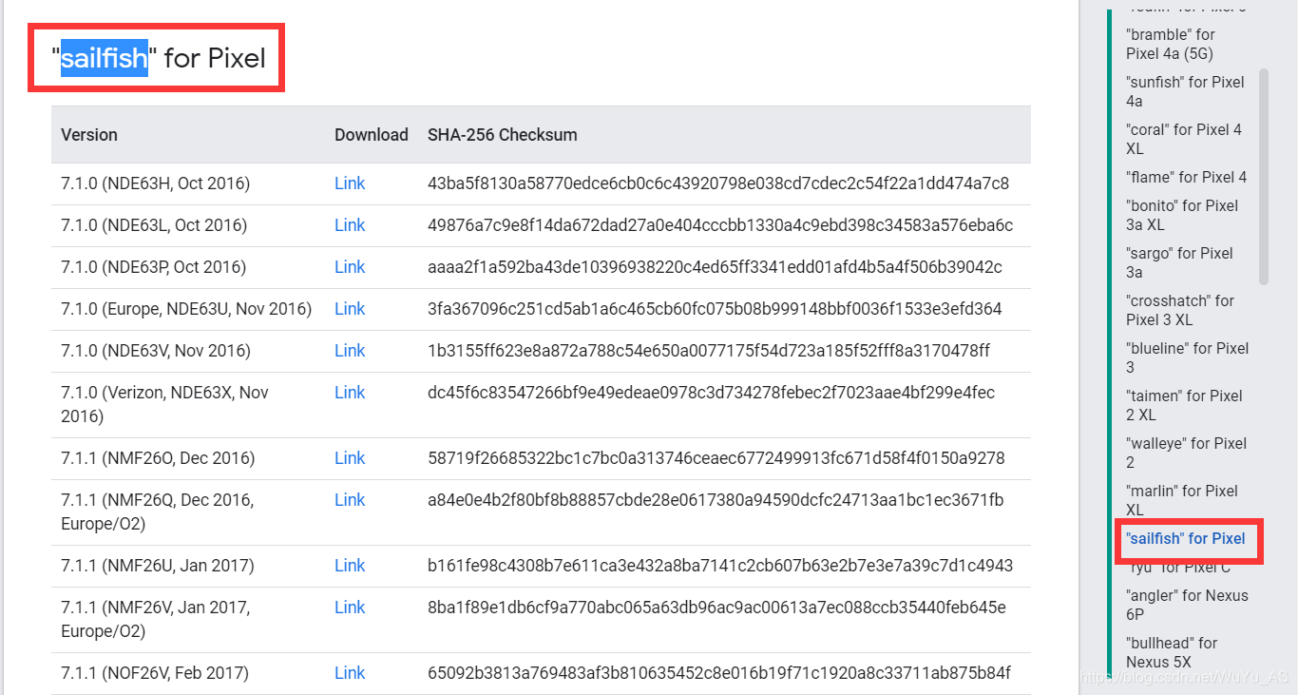Image resolution: width=1298 pixels, height=695 pixels.
Task: Click checksum starting with 1b3155ff623e8a87
Action: [x=709, y=351]
